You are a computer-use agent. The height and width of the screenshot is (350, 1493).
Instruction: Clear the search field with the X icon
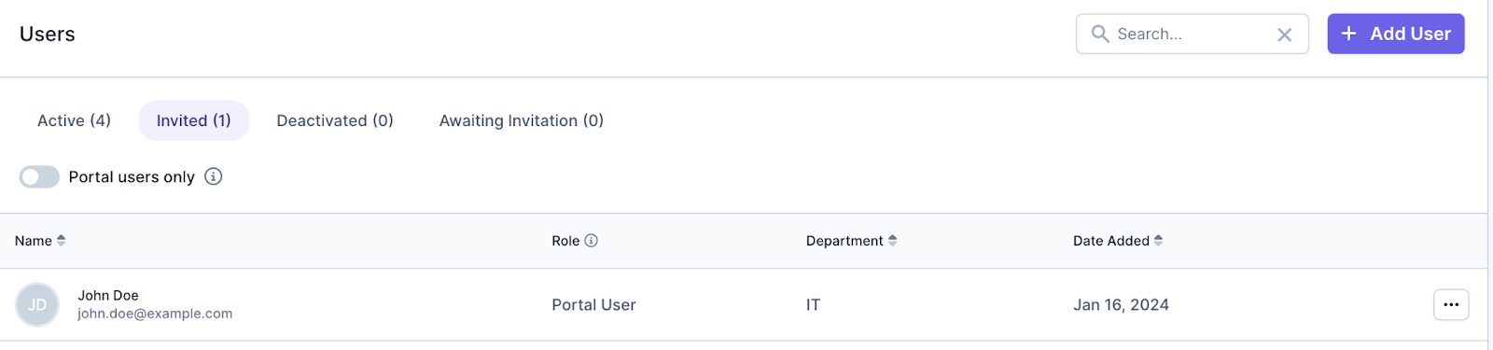tap(1285, 35)
